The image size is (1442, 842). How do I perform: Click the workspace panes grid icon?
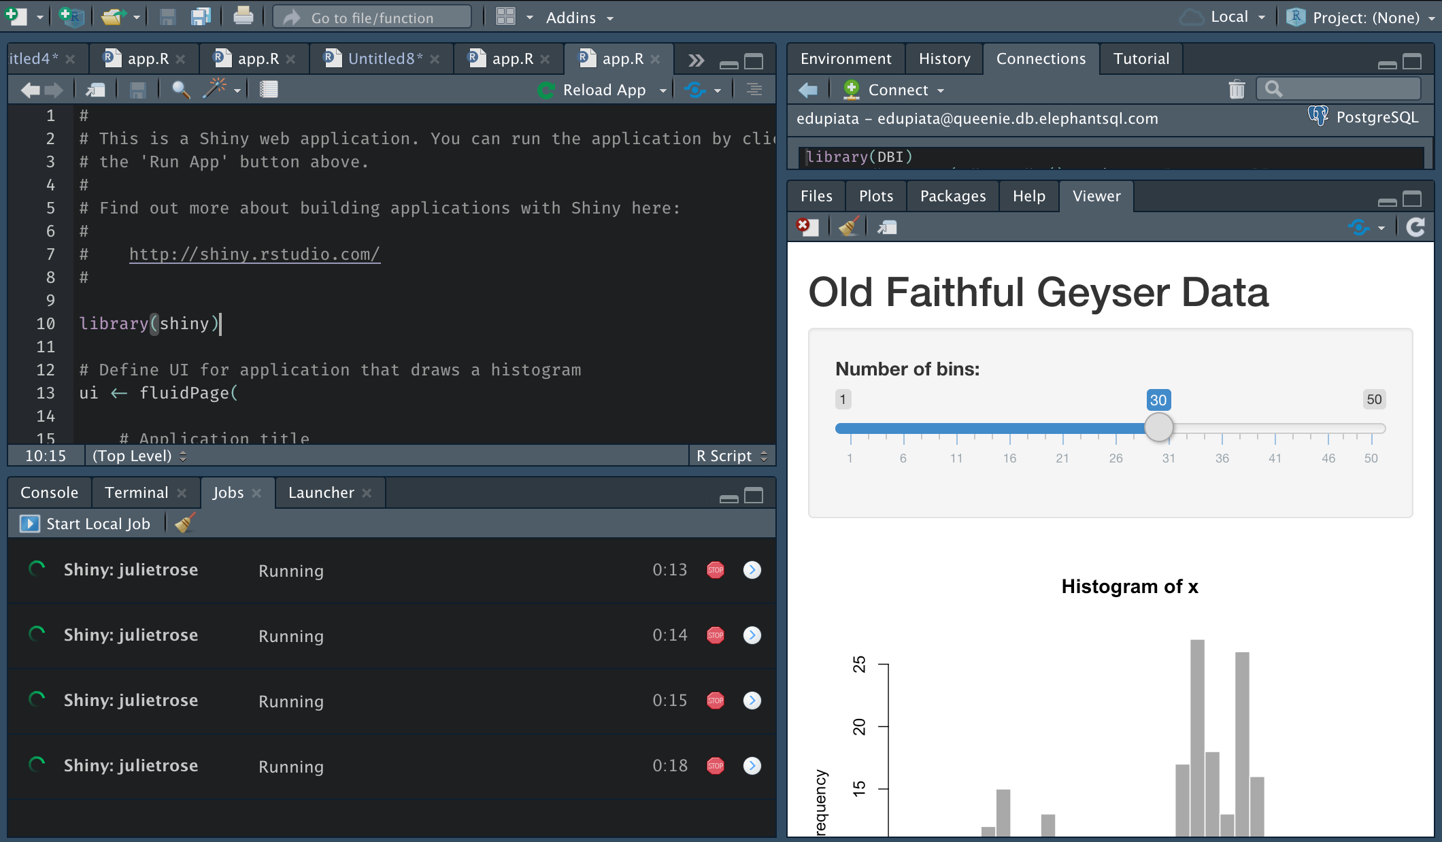click(505, 16)
